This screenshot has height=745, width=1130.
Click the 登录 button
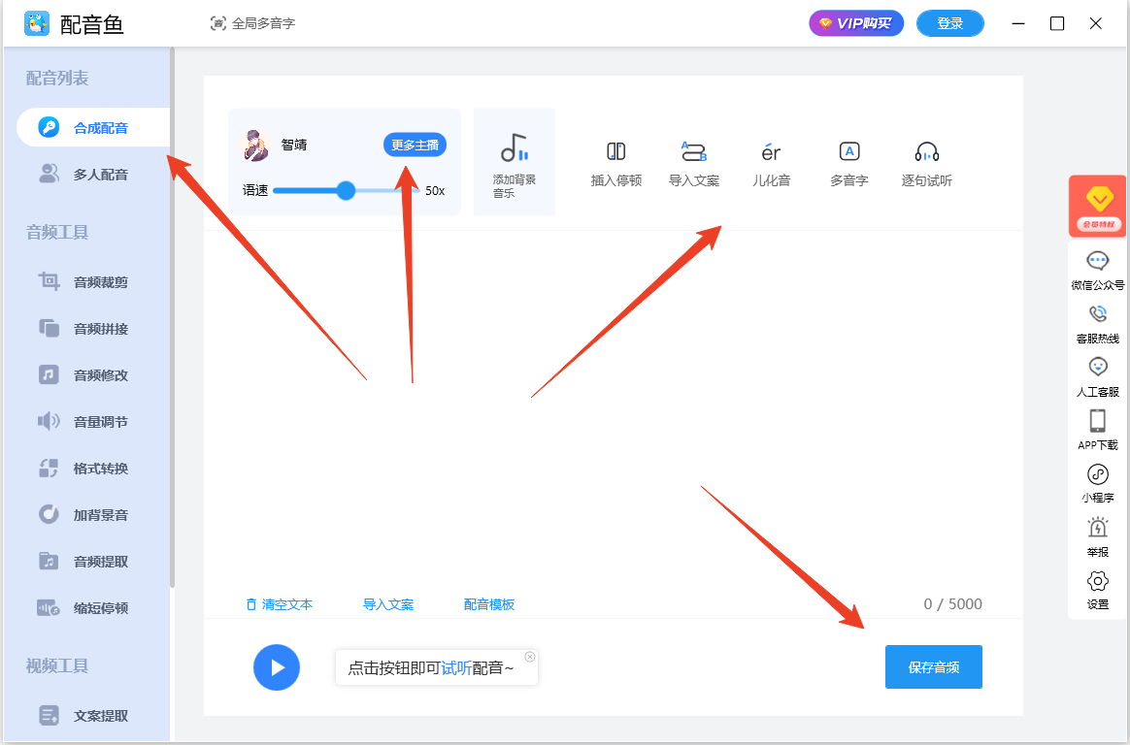click(949, 23)
